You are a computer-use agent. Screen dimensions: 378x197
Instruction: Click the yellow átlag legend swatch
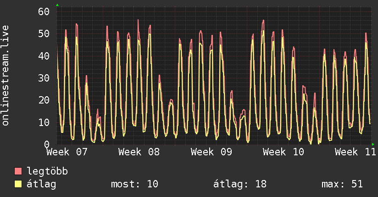coord(18,184)
